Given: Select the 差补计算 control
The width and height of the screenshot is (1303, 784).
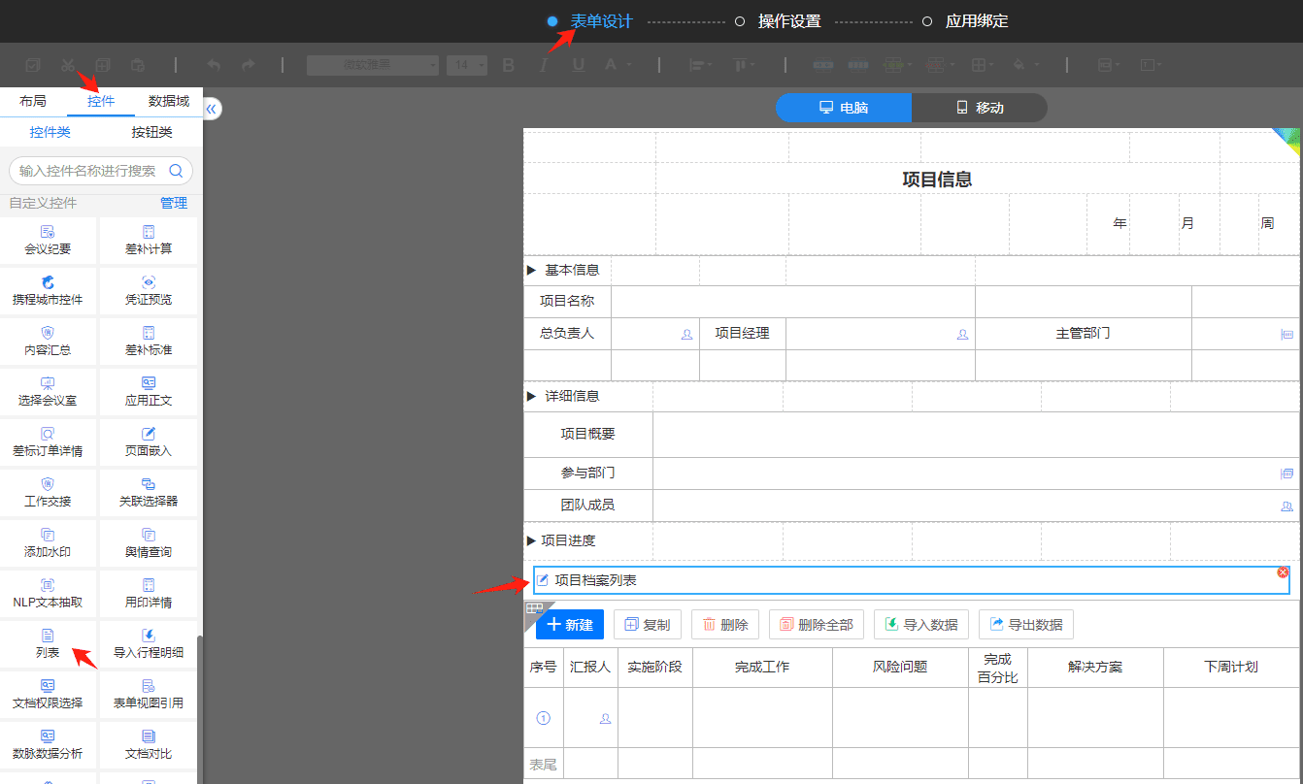Looking at the screenshot, I should pyautogui.click(x=149, y=240).
